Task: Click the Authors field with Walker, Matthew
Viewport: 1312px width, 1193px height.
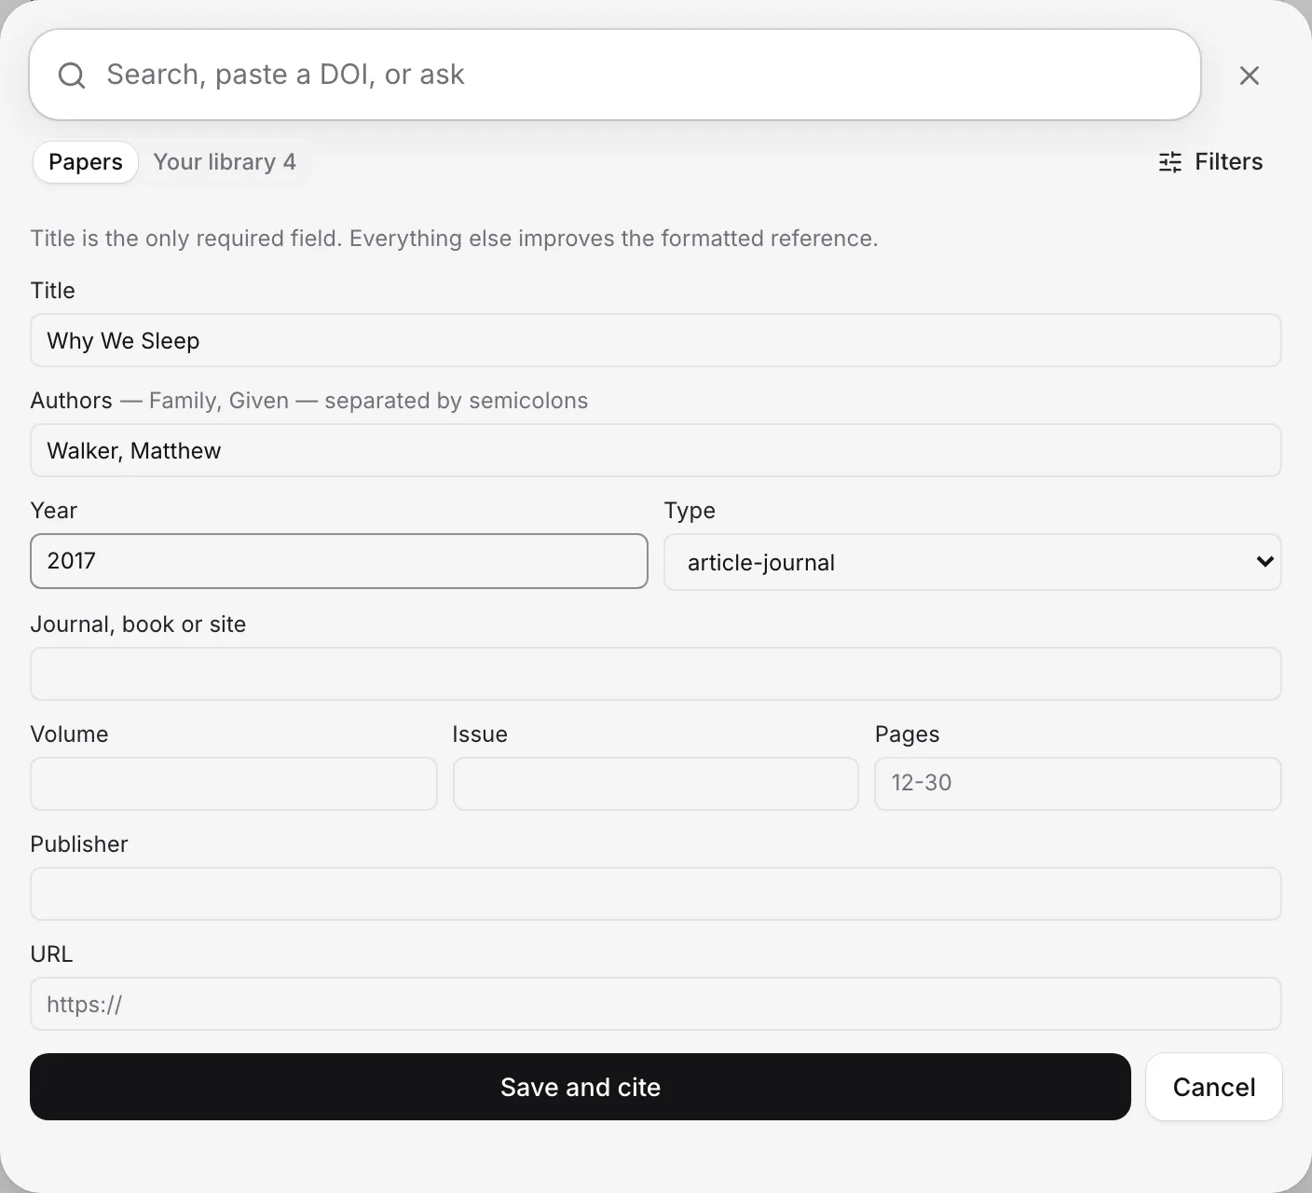Action: (656, 450)
